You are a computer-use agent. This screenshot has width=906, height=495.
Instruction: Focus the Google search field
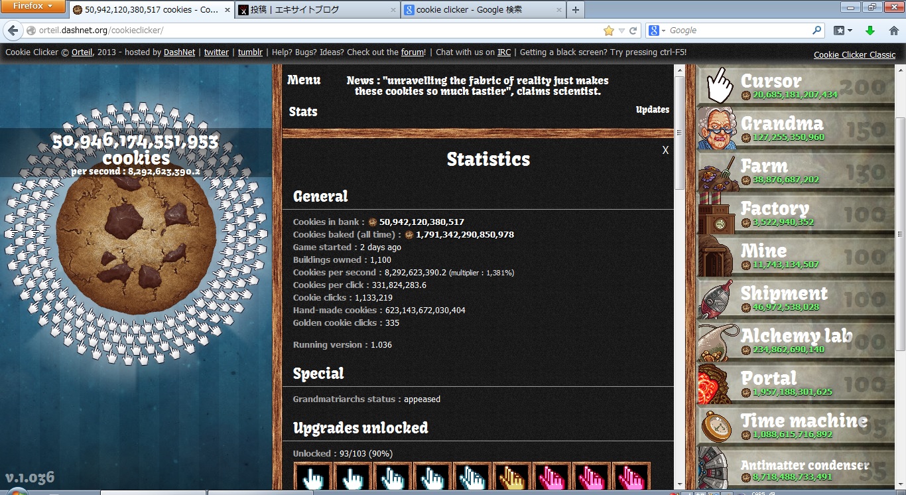(x=740, y=31)
